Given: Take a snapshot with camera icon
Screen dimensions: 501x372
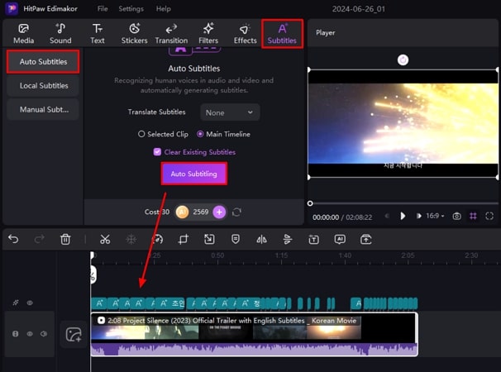Looking at the screenshot, I should 457,216.
